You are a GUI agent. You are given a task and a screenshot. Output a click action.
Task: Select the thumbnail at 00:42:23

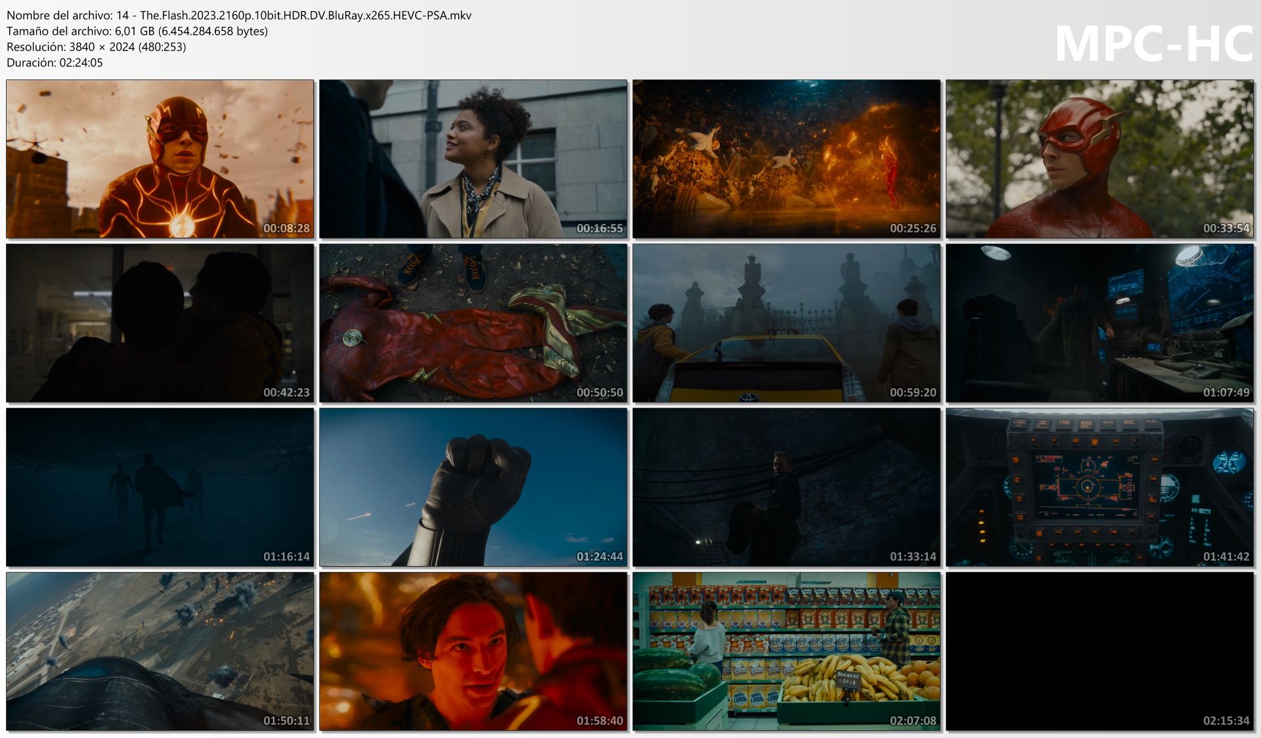(160, 323)
